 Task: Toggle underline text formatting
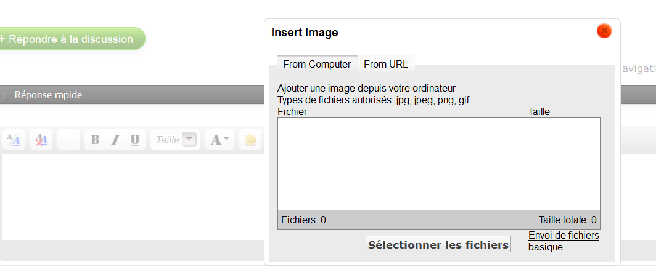tap(134, 140)
